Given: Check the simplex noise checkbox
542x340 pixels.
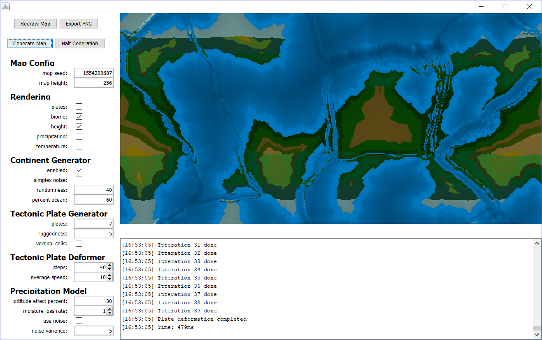Looking at the screenshot, I should [x=79, y=180].
